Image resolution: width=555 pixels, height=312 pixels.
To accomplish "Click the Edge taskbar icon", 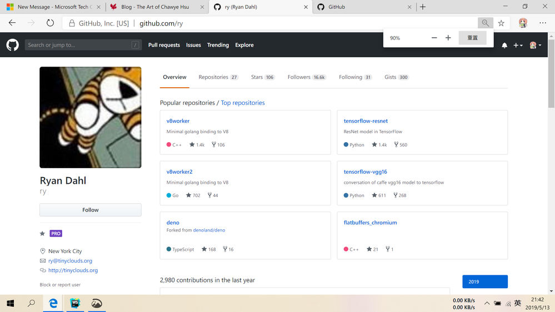I will click(53, 304).
